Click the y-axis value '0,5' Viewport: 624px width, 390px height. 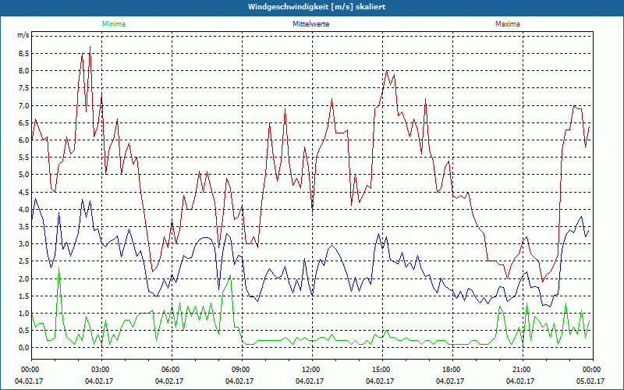coord(24,330)
